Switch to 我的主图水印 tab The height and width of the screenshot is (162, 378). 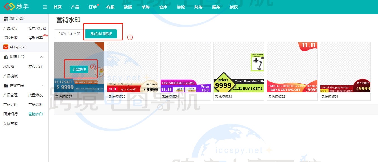pos(69,34)
